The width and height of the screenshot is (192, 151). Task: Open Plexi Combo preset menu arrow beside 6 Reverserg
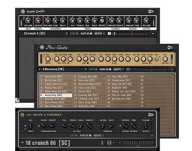click(x=40, y=69)
